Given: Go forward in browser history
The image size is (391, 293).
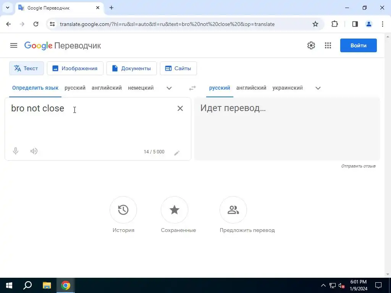Looking at the screenshot, I should coord(22,24).
